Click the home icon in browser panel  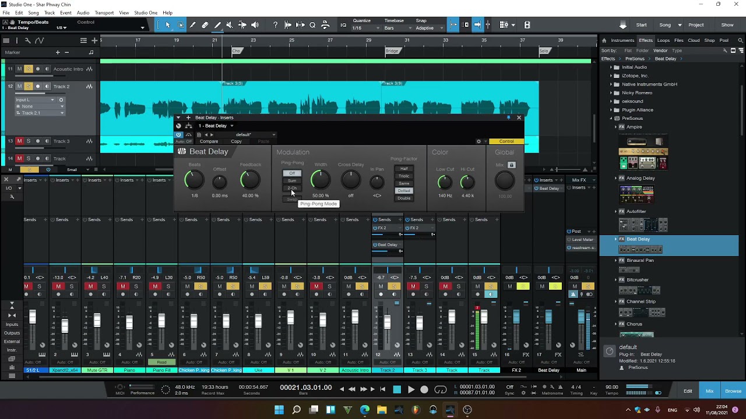(604, 40)
